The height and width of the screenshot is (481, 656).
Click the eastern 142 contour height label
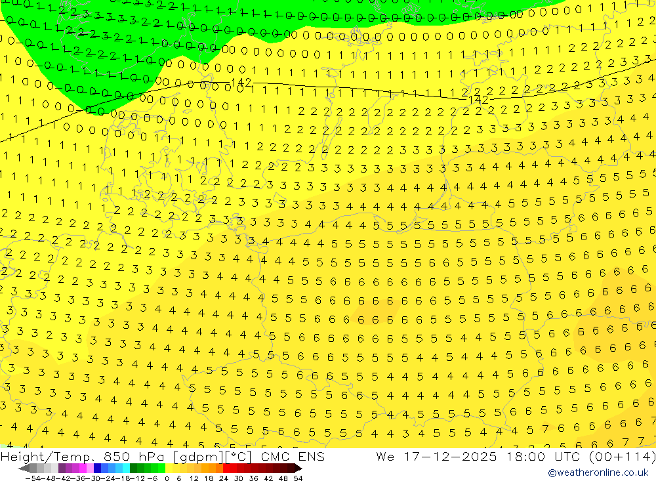[x=478, y=99]
